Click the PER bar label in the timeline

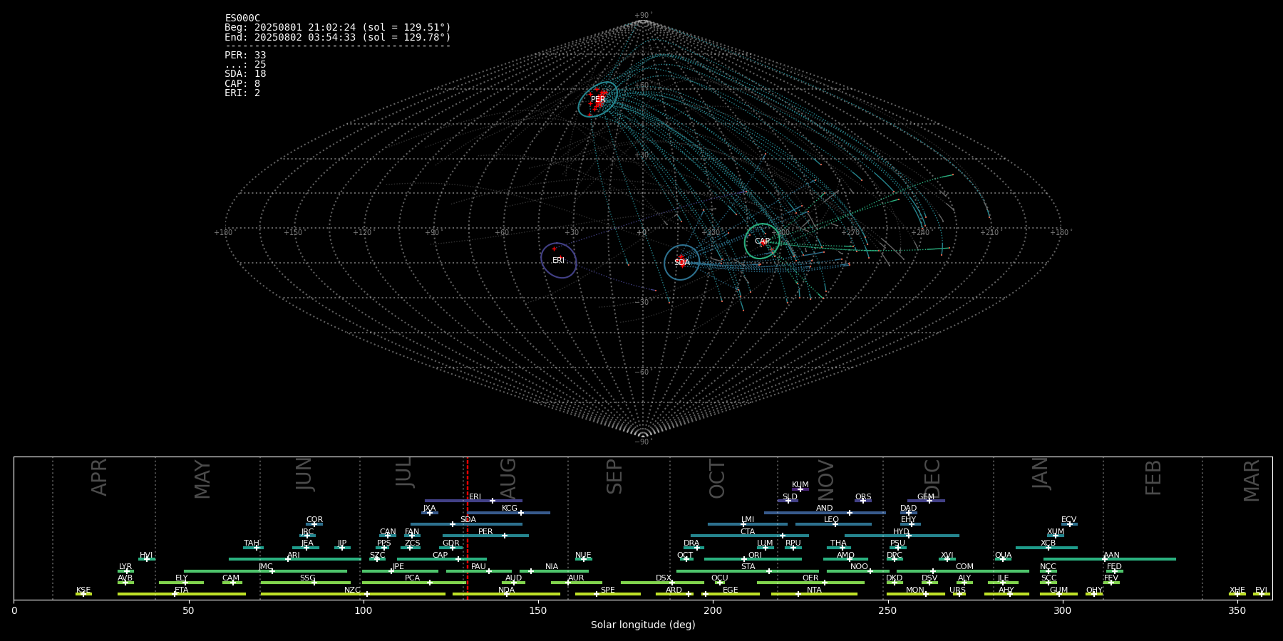(x=485, y=532)
